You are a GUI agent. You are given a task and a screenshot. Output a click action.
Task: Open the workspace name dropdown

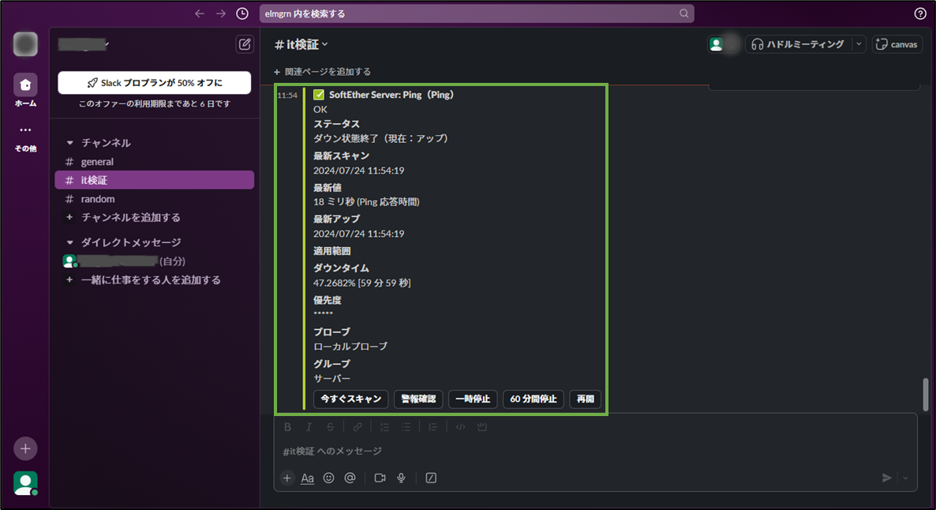[83, 44]
